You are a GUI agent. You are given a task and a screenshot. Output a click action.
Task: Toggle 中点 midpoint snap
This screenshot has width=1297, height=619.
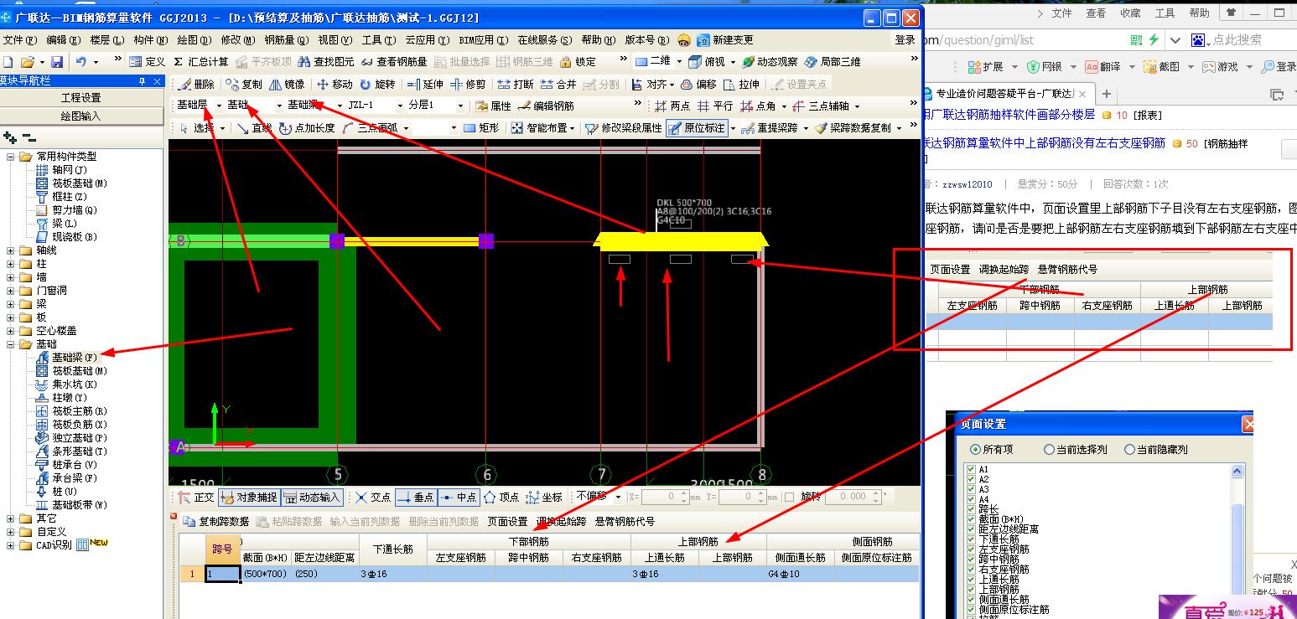[458, 498]
